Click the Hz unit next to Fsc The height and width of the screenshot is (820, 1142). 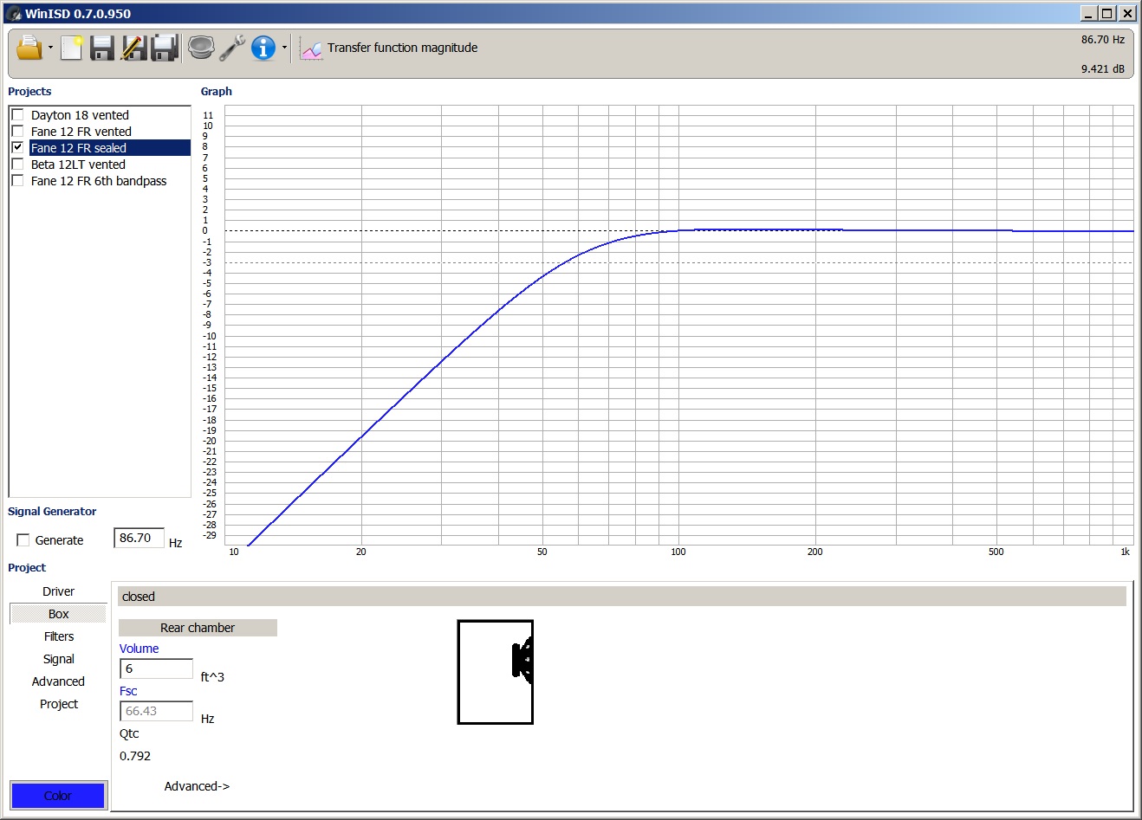click(x=207, y=719)
